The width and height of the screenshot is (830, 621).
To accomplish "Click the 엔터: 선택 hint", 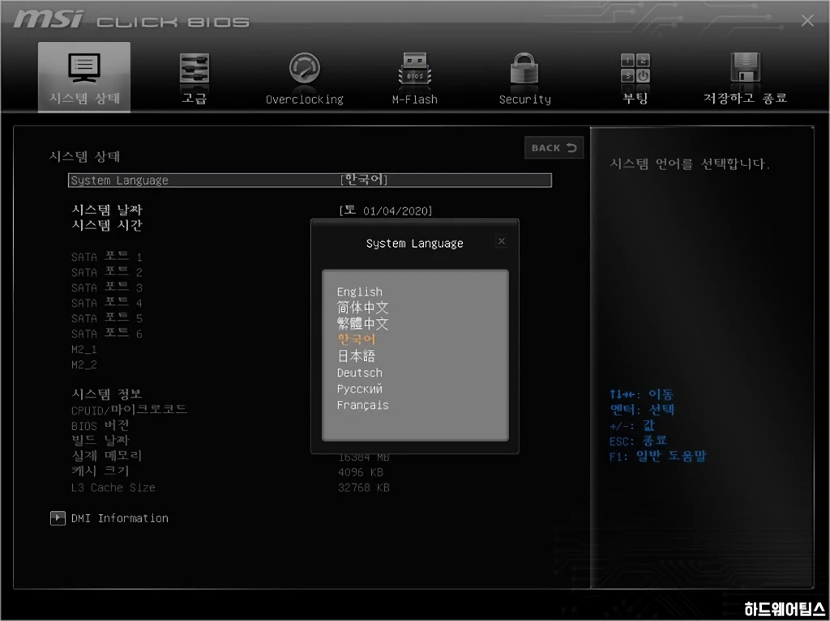I will pyautogui.click(x=642, y=410).
